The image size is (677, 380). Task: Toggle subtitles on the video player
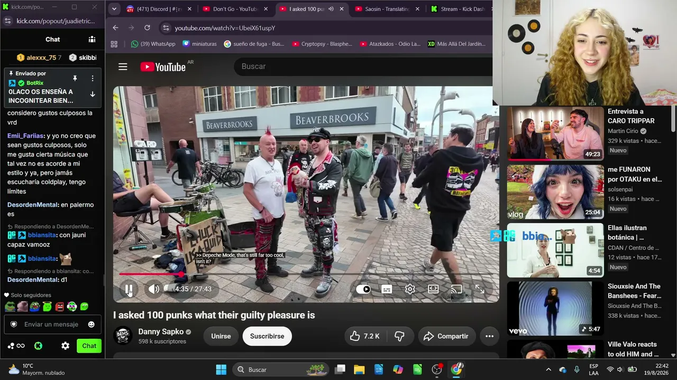pos(387,289)
